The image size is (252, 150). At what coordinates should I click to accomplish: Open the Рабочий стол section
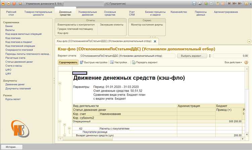[x=11, y=13]
